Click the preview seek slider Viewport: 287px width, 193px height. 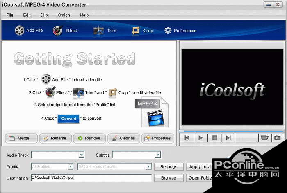(x=232, y=131)
